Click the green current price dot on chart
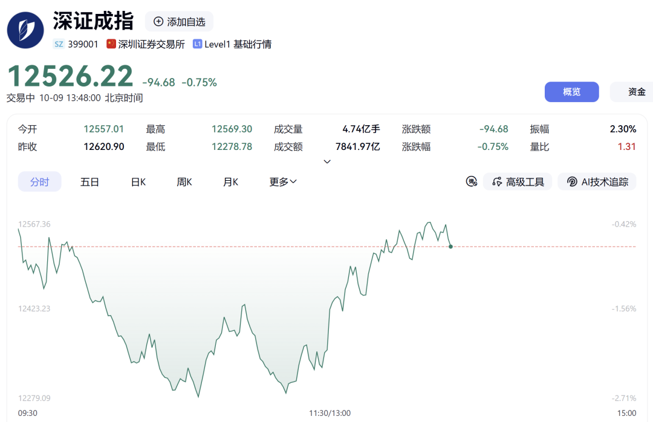The height and width of the screenshot is (422, 653). [450, 247]
